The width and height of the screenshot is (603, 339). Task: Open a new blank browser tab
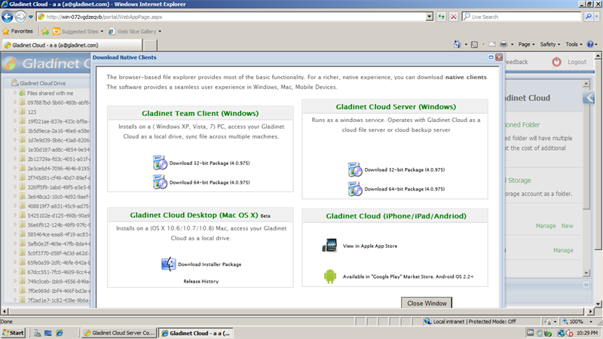point(150,45)
